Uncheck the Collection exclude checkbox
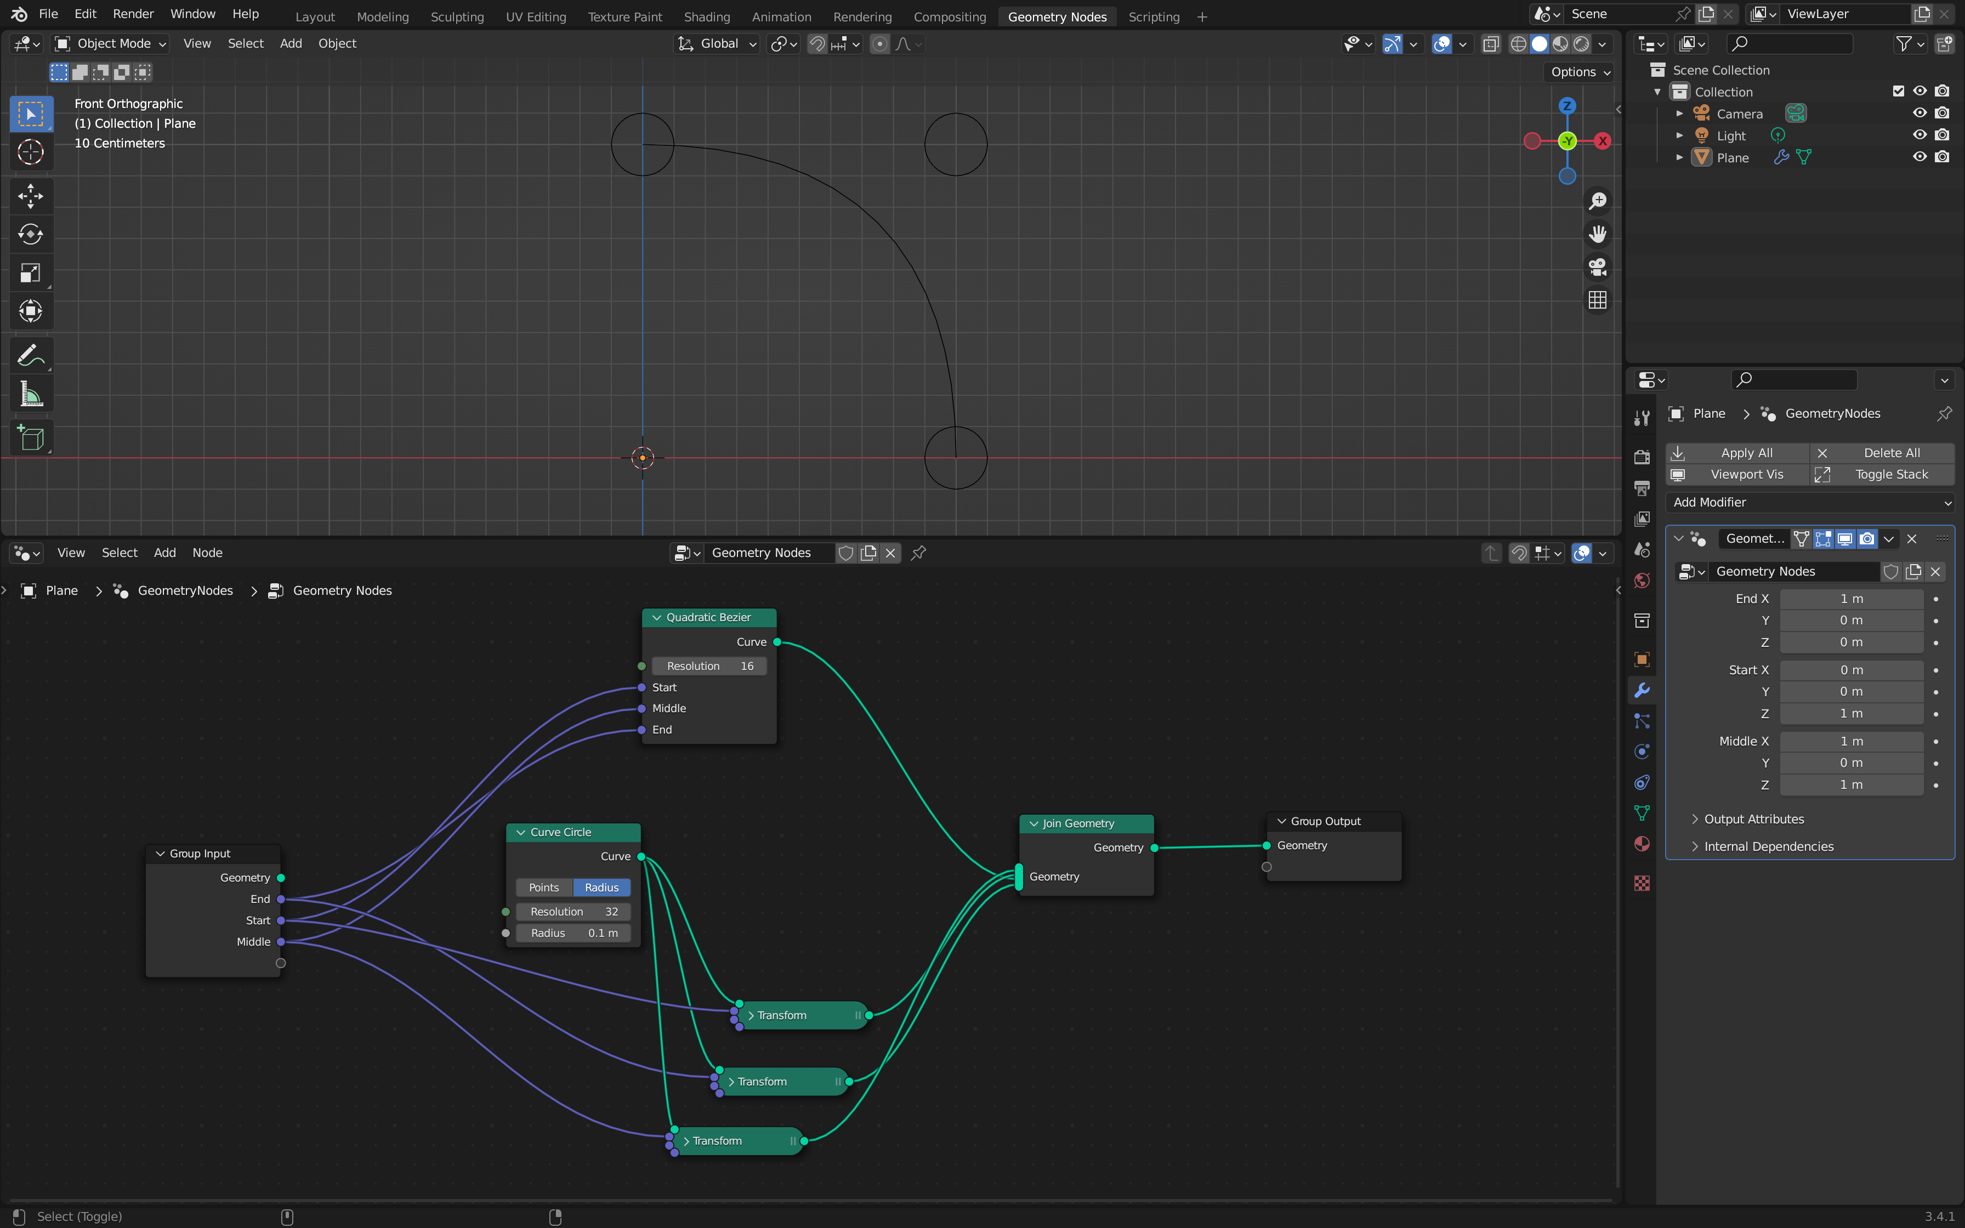This screenshot has width=1965, height=1228. pos(1898,91)
